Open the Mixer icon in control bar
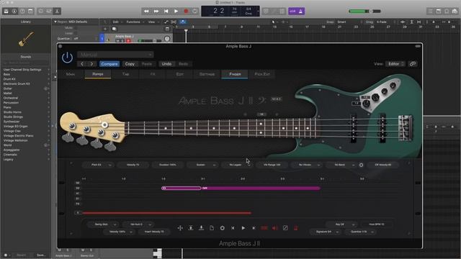 tap(49, 12)
